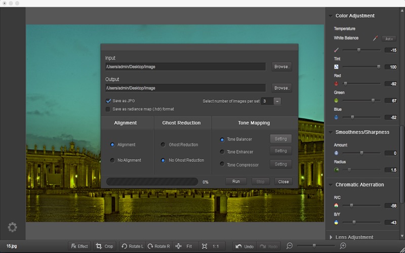The height and width of the screenshot is (253, 405).
Task: Click the Temperature slider track
Action: click(x=361, y=50)
